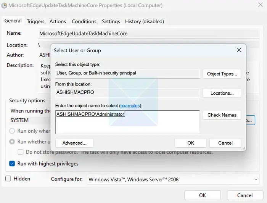Close the Properties window
This screenshot has width=267, height=203.
coord(261,5)
